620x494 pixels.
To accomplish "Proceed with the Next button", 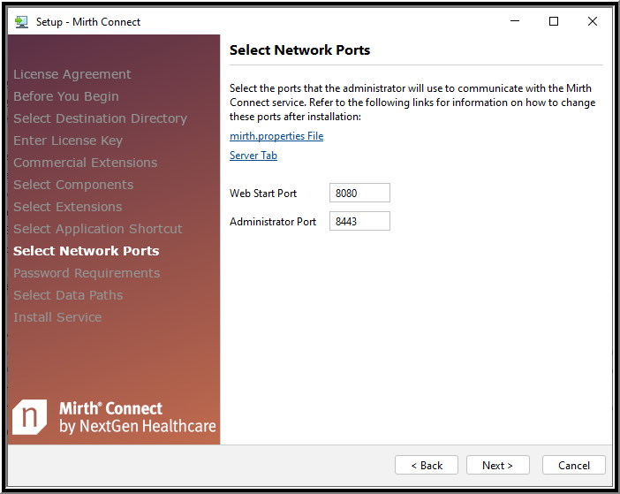I will [x=497, y=465].
